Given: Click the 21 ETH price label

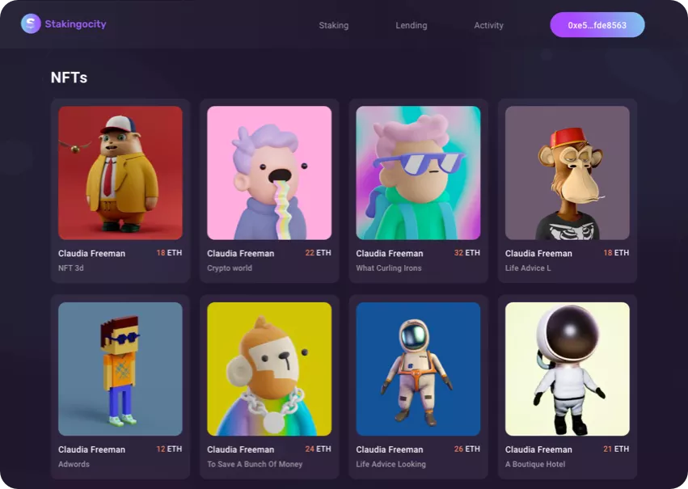Looking at the screenshot, I should (x=616, y=449).
